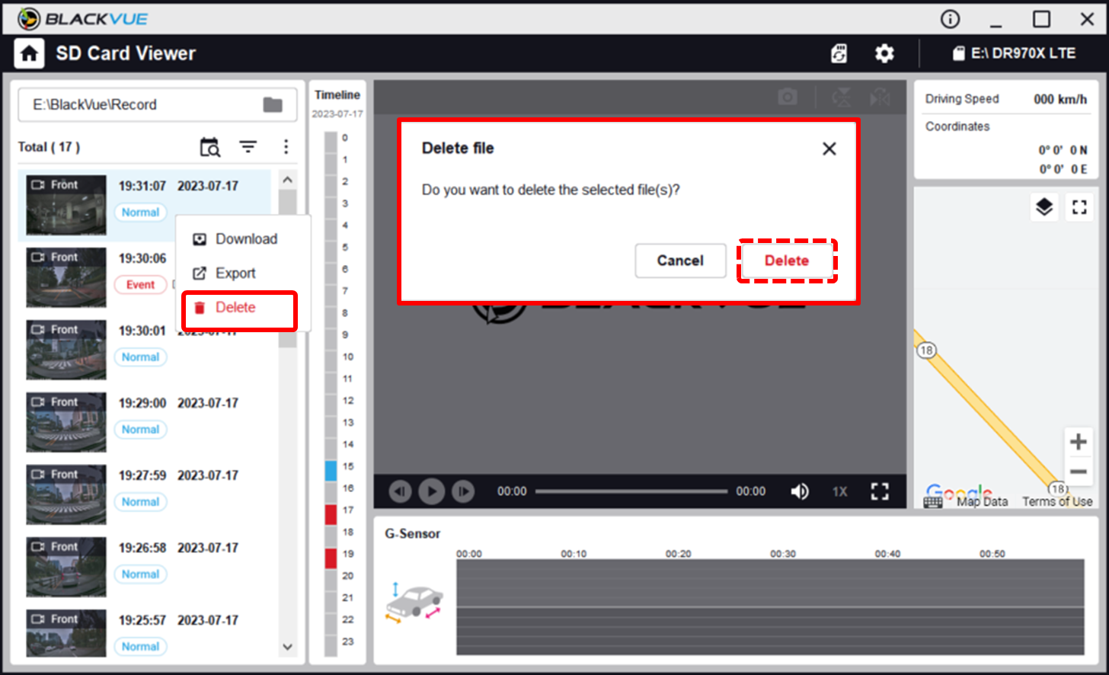Confirm with the red Delete button

[x=787, y=261]
